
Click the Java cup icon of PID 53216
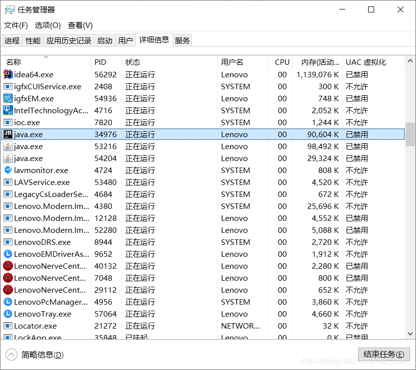click(8, 147)
